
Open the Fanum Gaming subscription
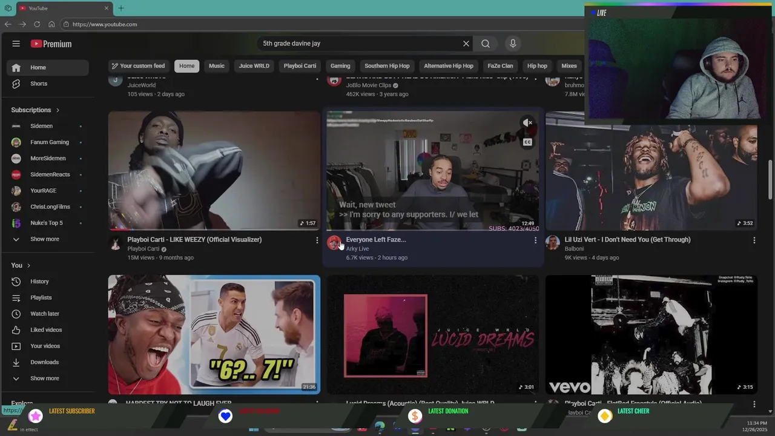pyautogui.click(x=48, y=142)
